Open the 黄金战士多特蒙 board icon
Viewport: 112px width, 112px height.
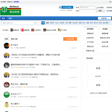tap(44, 30)
